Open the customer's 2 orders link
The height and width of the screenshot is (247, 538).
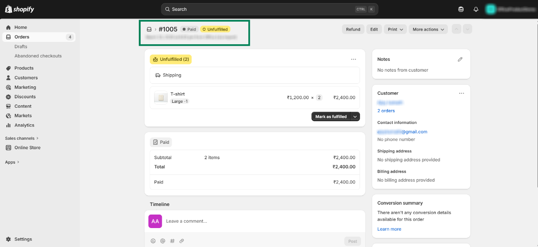click(x=386, y=111)
